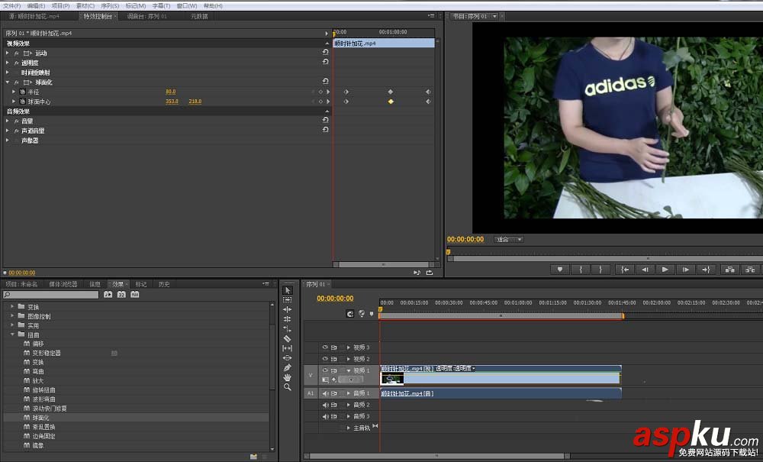Image resolution: width=763 pixels, height=462 pixels.
Task: Expand 透明度 effect properties
Action: click(8, 63)
